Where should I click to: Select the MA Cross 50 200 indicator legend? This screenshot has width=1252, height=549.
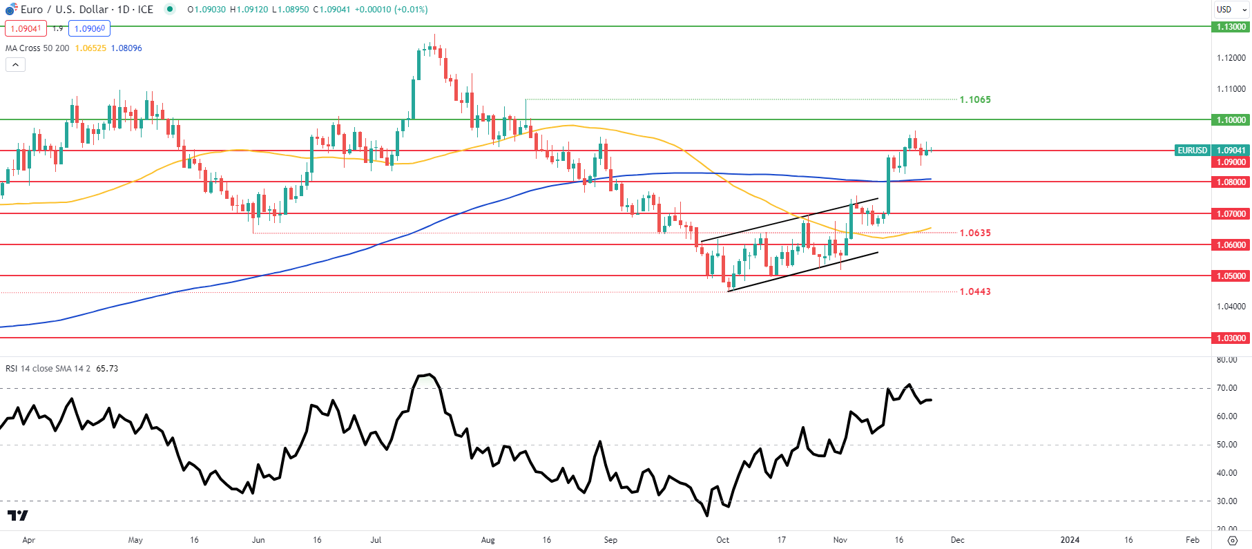click(37, 48)
